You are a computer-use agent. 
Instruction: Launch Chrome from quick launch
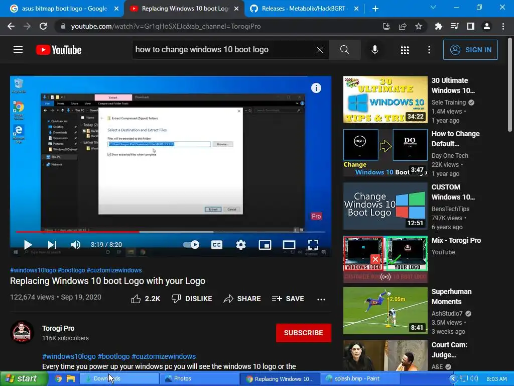(58, 378)
